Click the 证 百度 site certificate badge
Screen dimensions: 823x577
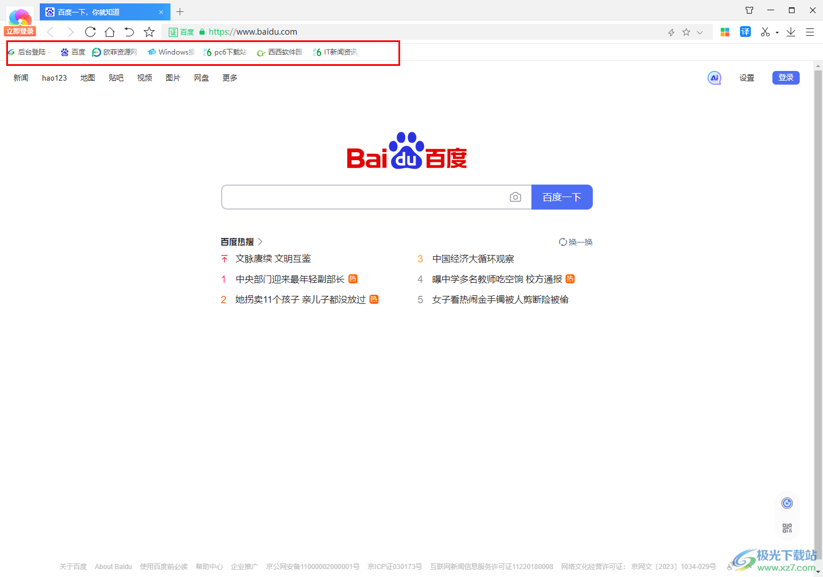click(x=181, y=32)
